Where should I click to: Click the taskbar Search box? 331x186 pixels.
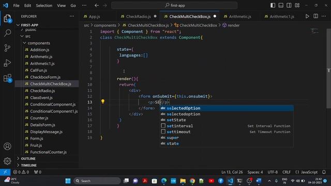coord(97,181)
